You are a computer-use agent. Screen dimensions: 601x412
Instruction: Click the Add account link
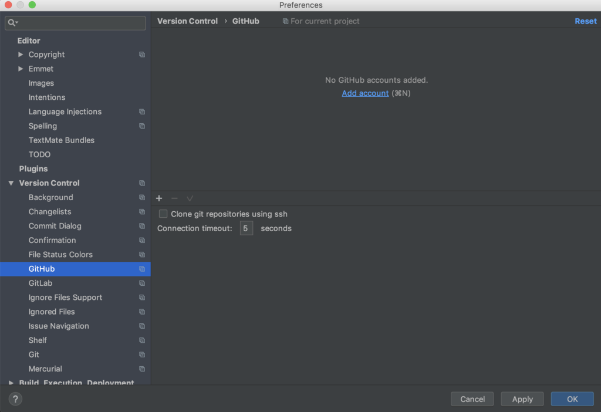[365, 93]
